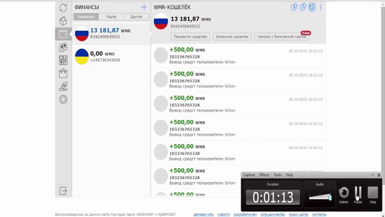Viewport: 385px width, 217px height.
Task: Open the Effects menu in recorder
Action: pyautogui.click(x=264, y=175)
